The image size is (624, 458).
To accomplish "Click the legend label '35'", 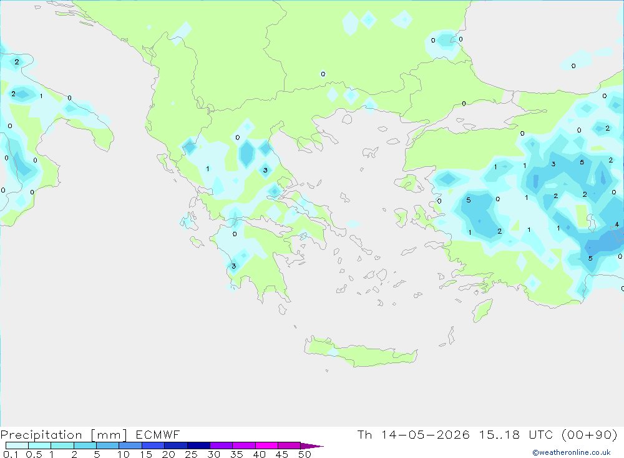I will (x=236, y=454).
